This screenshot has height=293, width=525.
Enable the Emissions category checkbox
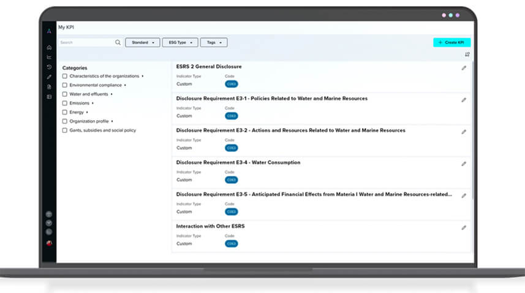[65, 104]
